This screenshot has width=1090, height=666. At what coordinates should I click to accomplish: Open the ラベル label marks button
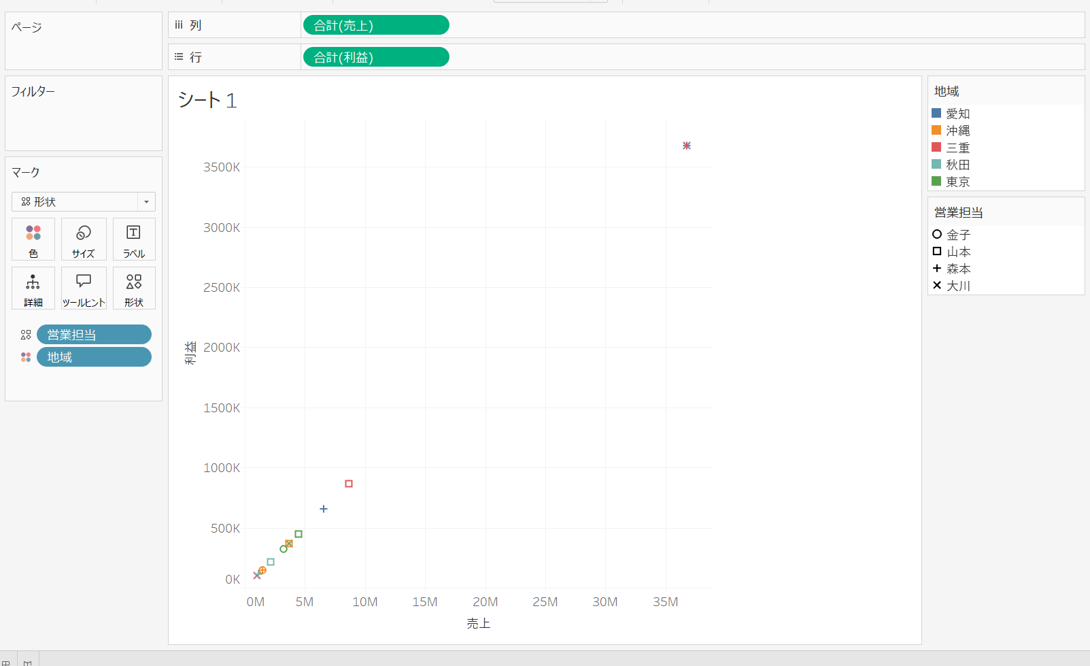click(134, 239)
